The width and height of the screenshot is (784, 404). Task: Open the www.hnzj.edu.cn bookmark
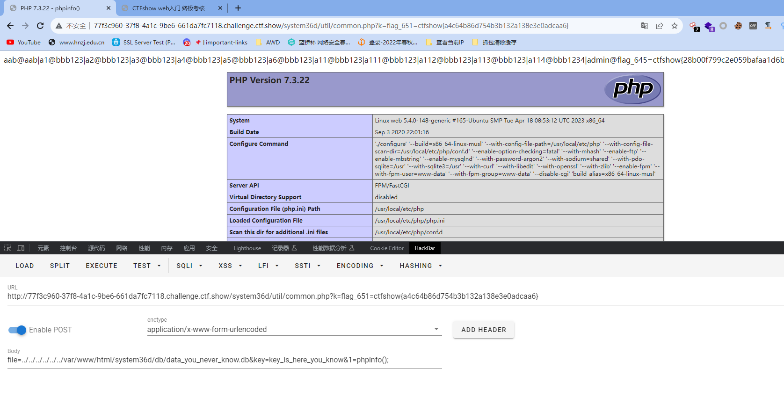pyautogui.click(x=77, y=42)
